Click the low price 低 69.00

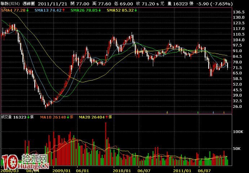coord(123,4)
